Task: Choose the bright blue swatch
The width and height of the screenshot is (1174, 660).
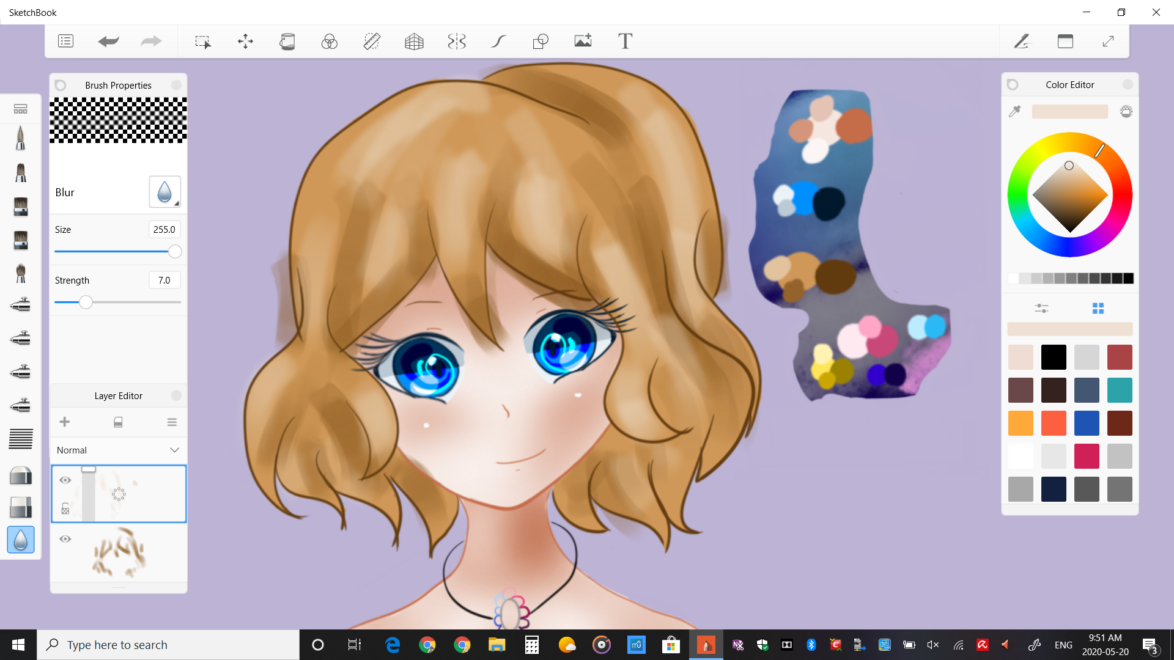Action: 1087,423
